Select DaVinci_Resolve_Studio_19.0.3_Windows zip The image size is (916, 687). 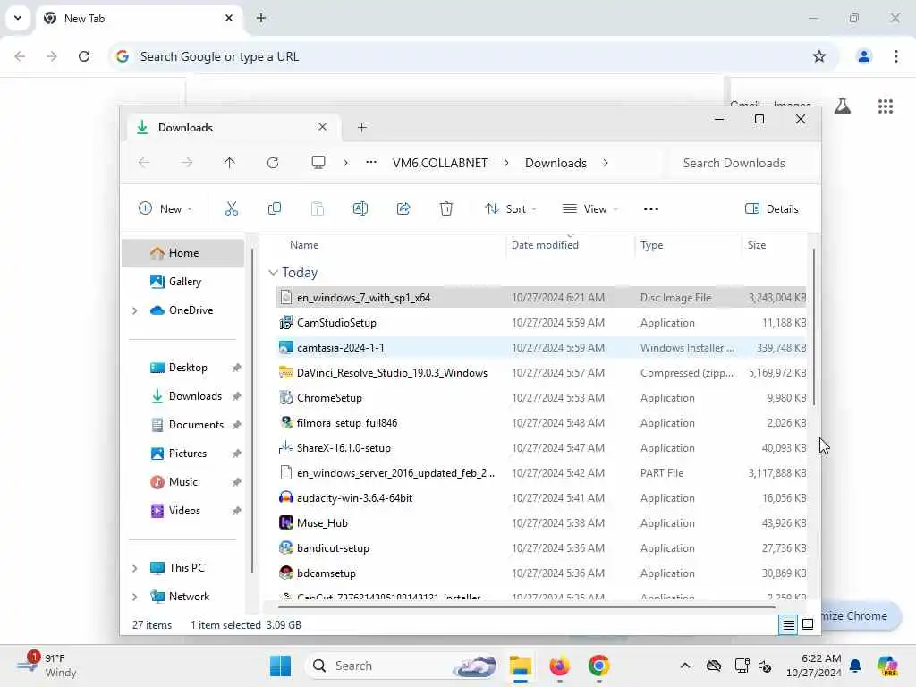541,373
